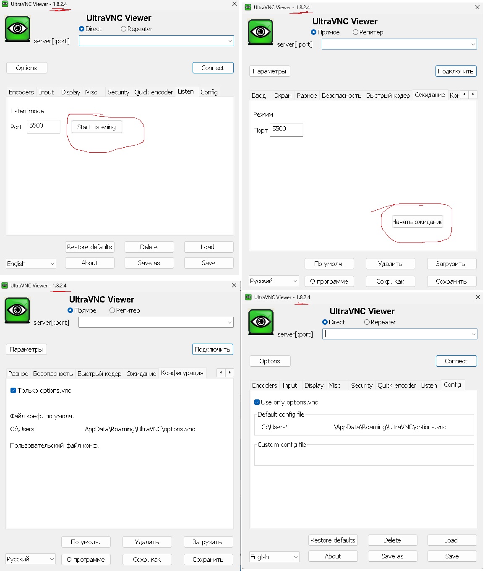The image size is (485, 571).
Task: Click the green eye logo in the Russian Конфигурация-tab window
Action: point(17,310)
